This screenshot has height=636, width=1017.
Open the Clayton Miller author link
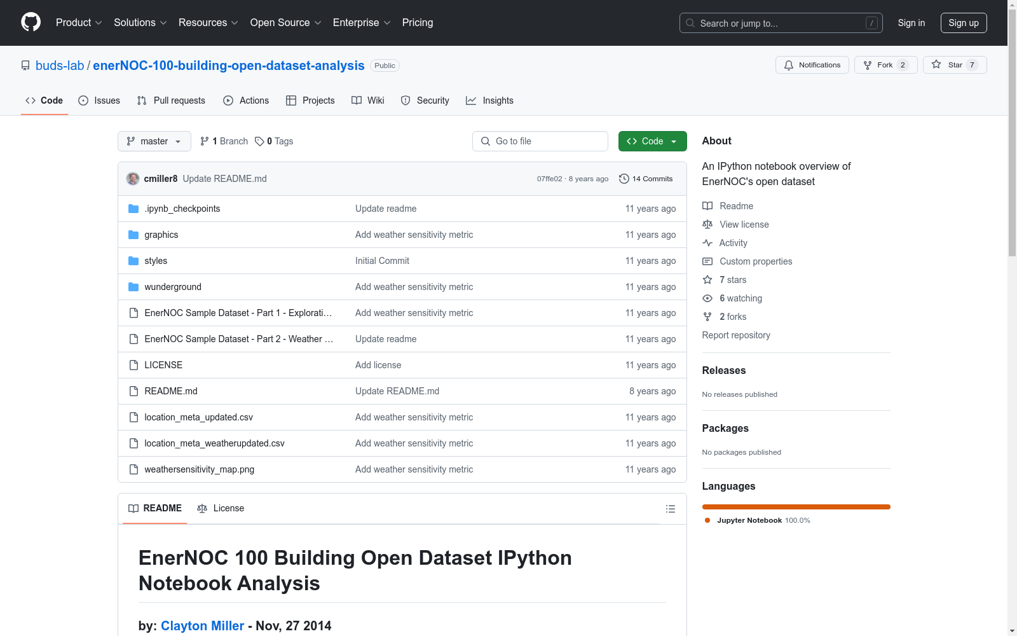[x=202, y=626]
